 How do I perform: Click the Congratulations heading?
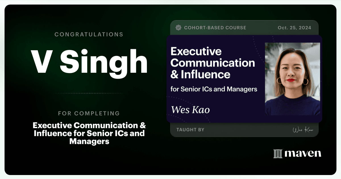coord(89,34)
